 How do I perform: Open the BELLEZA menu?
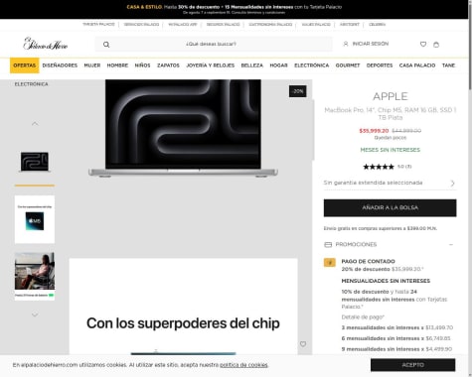tap(252, 65)
